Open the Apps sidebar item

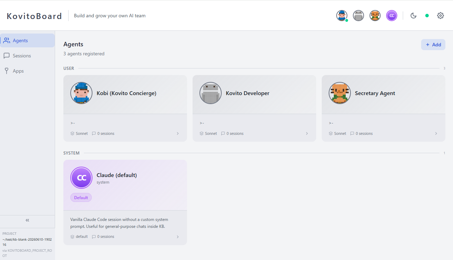tap(27, 71)
